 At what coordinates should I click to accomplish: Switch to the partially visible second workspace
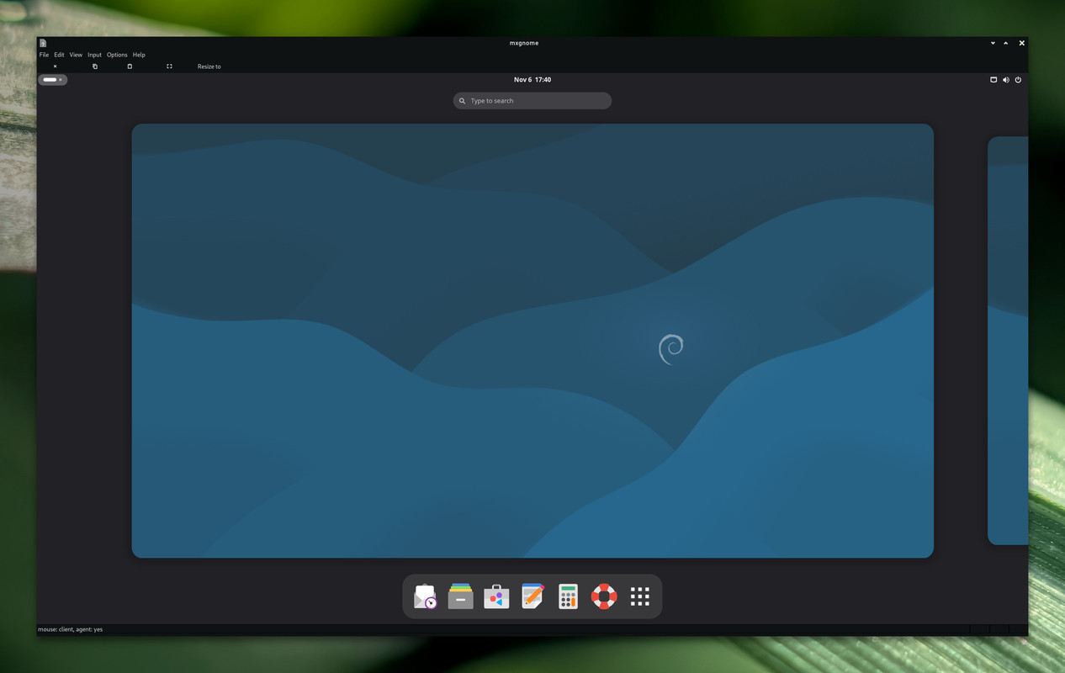tap(1008, 341)
